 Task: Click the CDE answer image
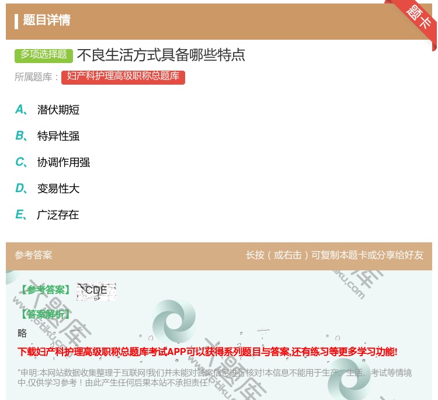[x=96, y=291]
